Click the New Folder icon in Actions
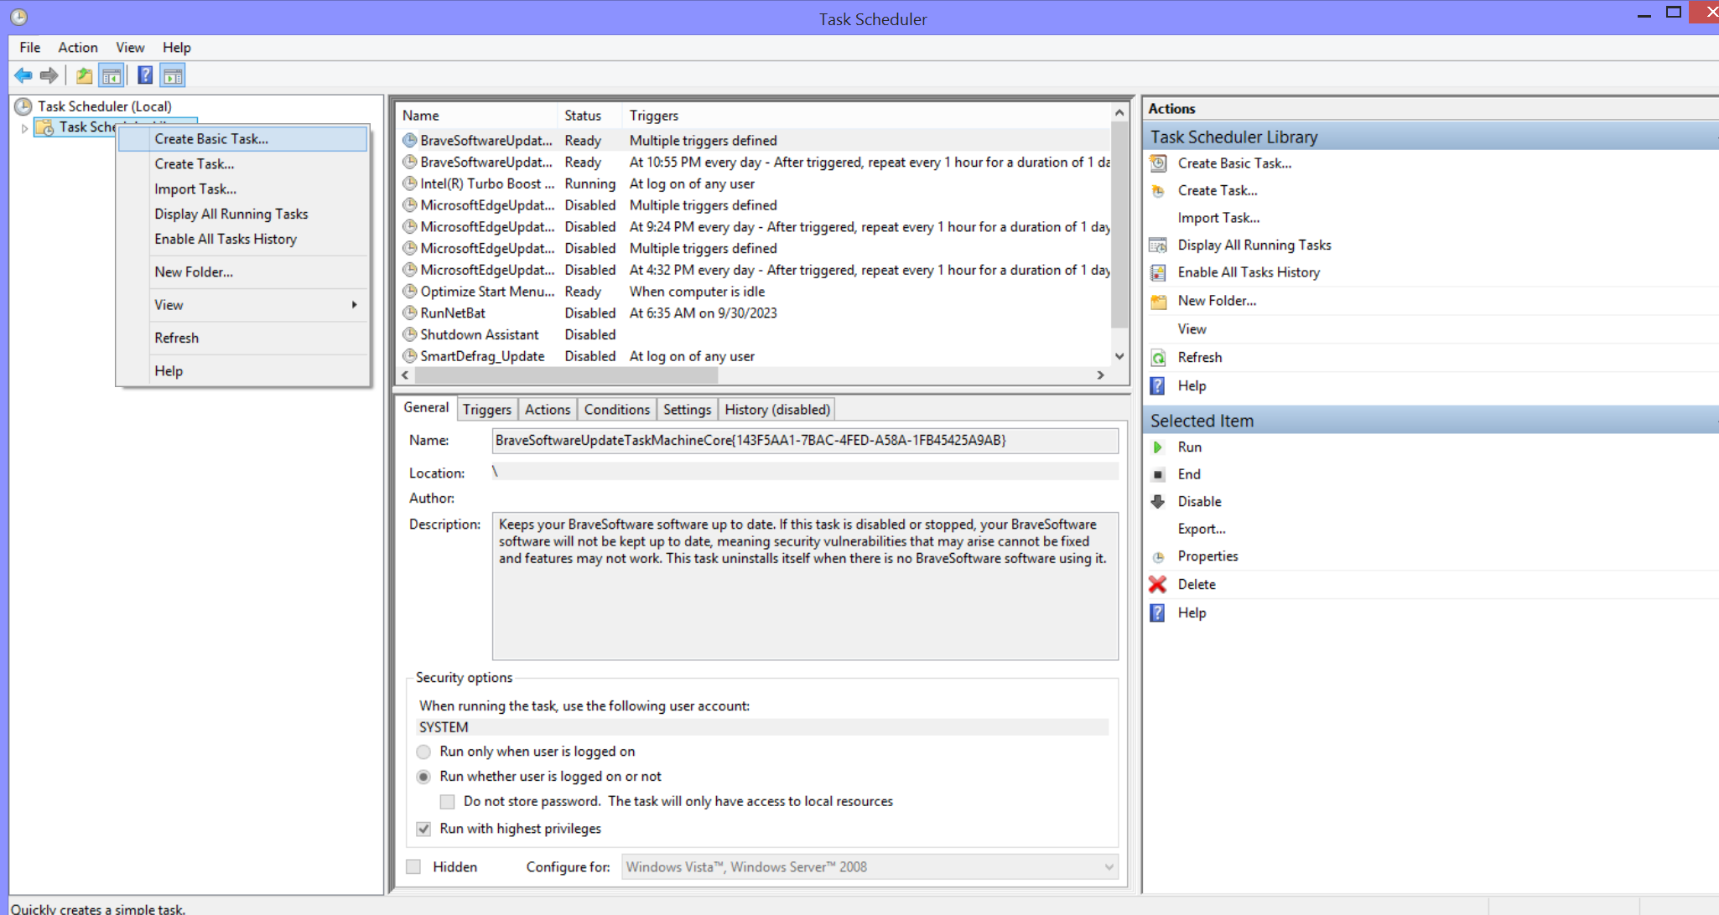This screenshot has height=915, width=1719. click(1158, 302)
